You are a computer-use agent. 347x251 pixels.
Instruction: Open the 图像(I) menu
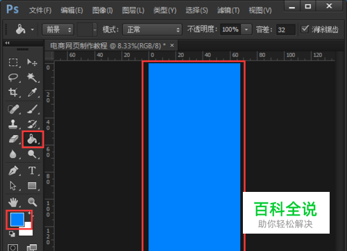click(103, 10)
